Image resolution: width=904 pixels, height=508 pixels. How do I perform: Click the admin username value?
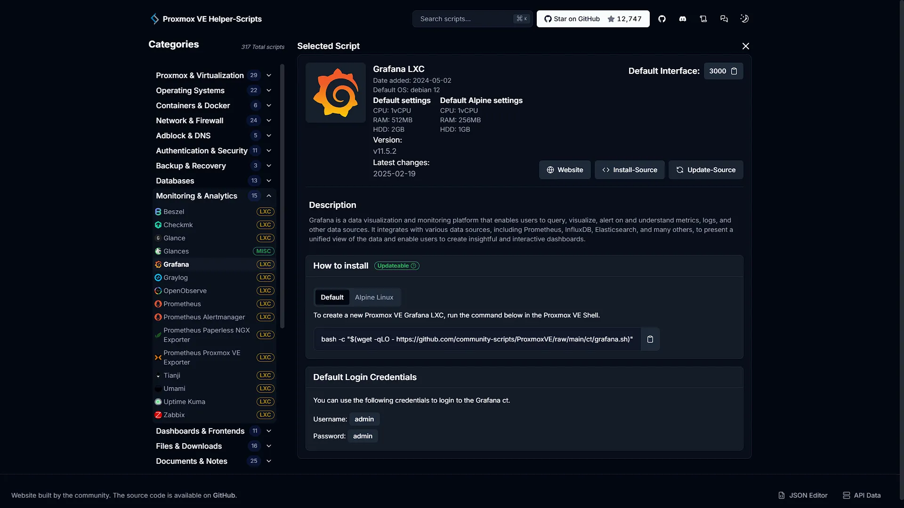tap(364, 419)
